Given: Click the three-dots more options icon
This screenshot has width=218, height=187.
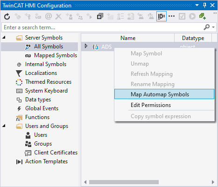Looking at the screenshot, I should click(172, 16).
